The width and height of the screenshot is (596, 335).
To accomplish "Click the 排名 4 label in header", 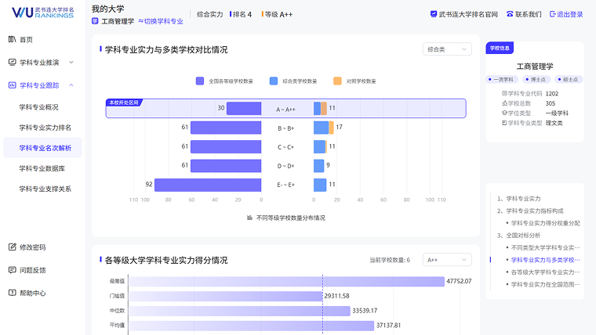I will [242, 14].
